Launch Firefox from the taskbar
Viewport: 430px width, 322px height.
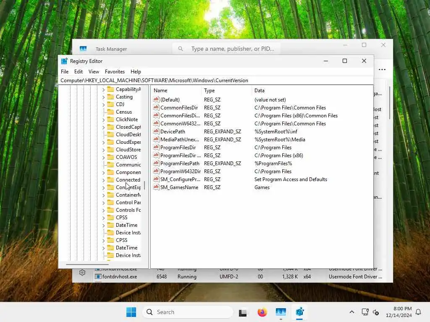[x=262, y=312]
